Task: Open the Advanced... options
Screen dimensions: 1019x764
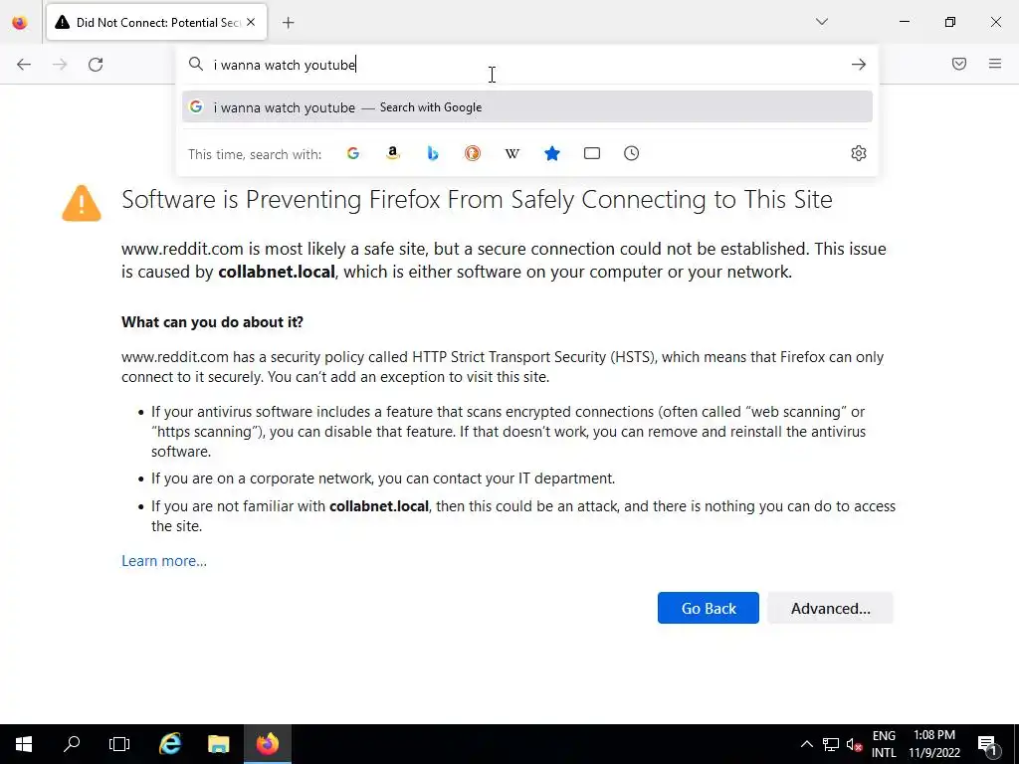Action: (x=830, y=608)
